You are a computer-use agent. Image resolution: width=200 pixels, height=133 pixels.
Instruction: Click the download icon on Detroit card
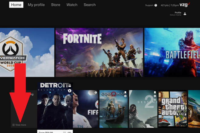click(x=69, y=91)
